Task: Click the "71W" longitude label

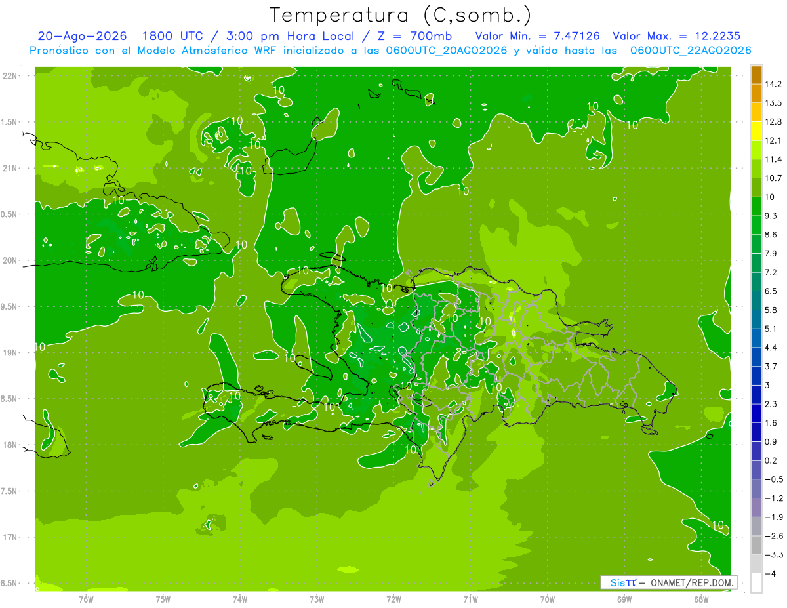Action: [470, 599]
